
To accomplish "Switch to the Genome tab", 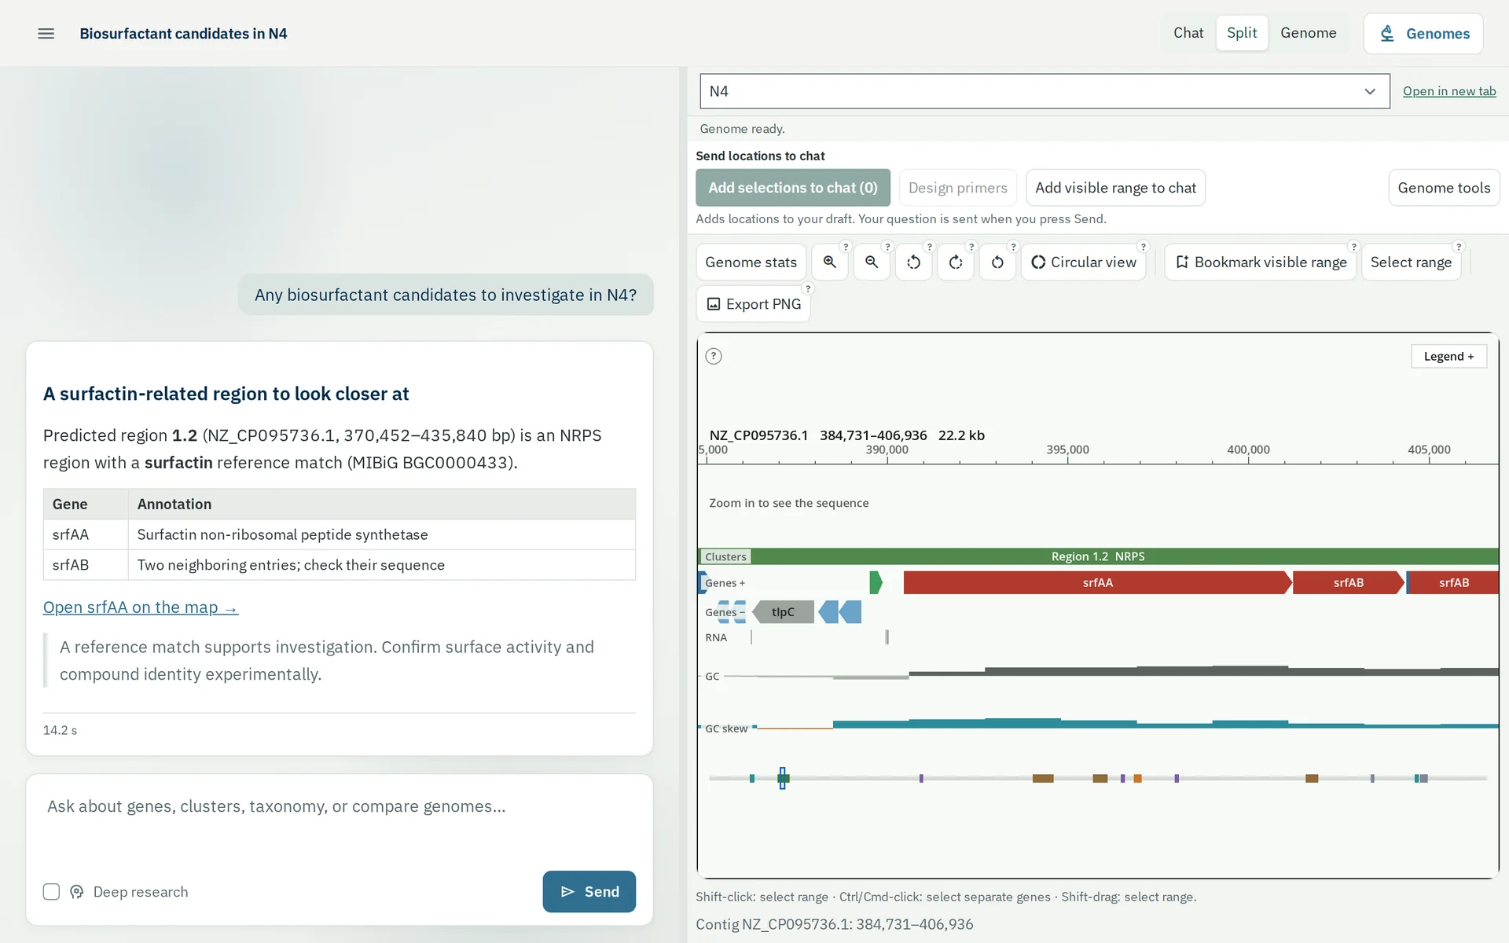I will [1308, 33].
